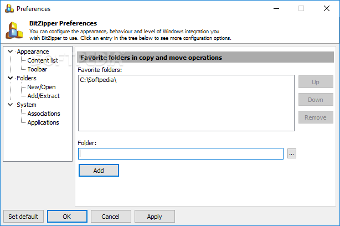Minimize the Preferences window
Viewport: 340px width, 226px height.
click(276, 9)
